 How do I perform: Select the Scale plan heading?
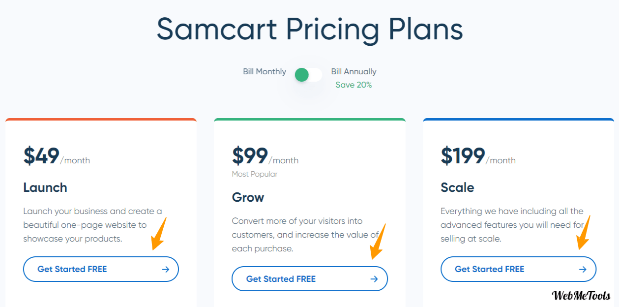pyautogui.click(x=457, y=187)
